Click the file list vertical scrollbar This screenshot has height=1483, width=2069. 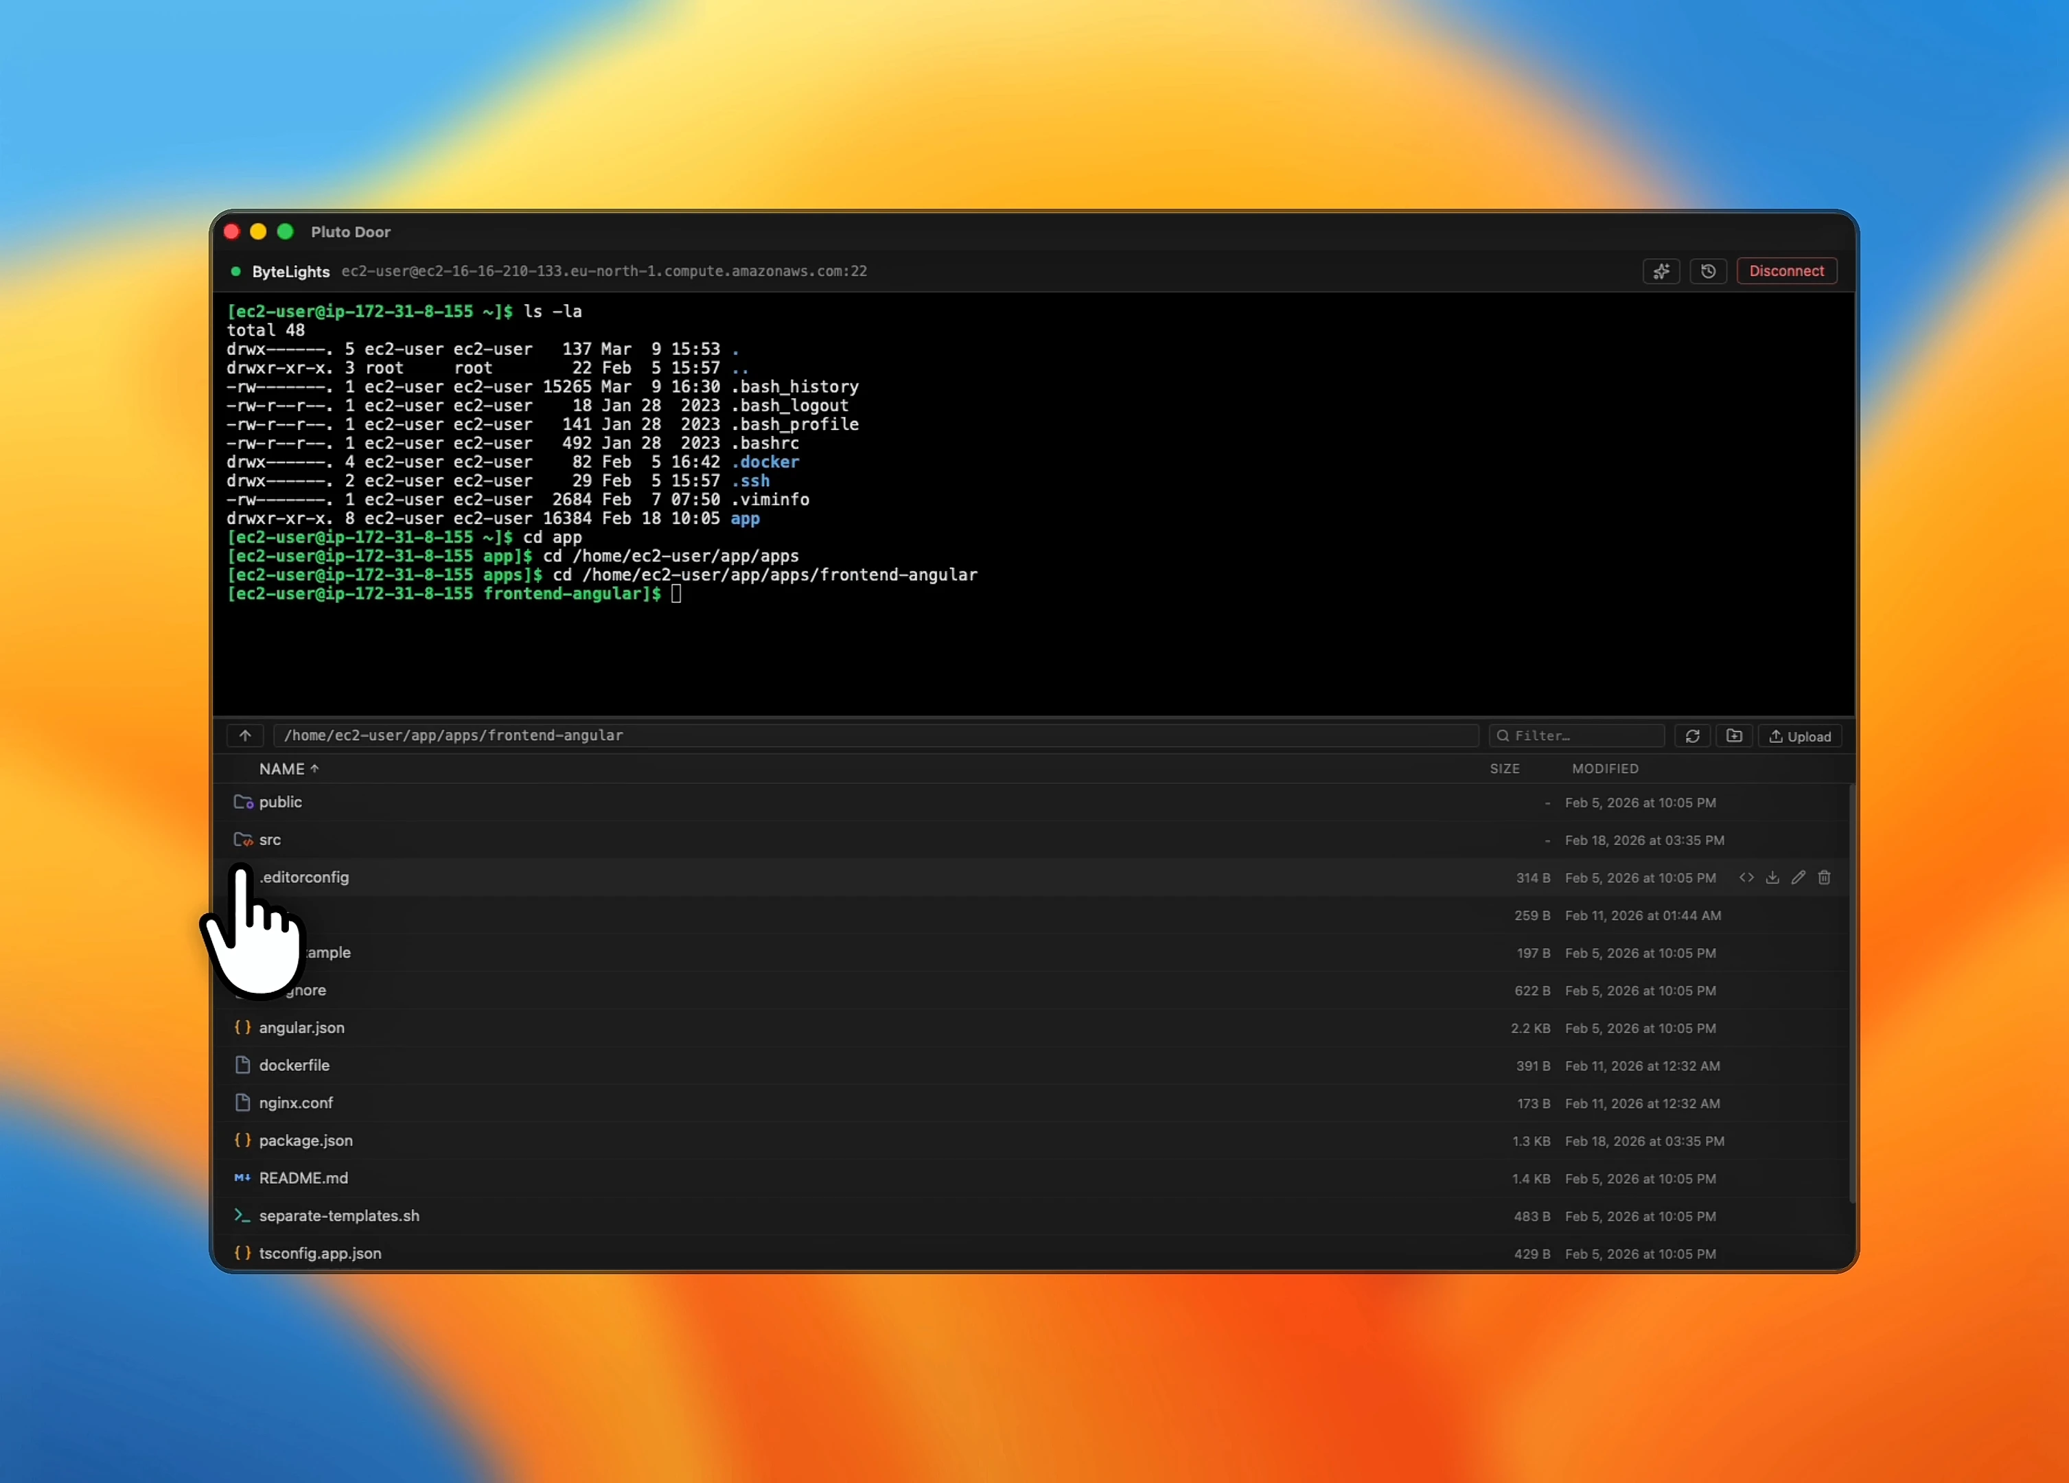(1851, 995)
